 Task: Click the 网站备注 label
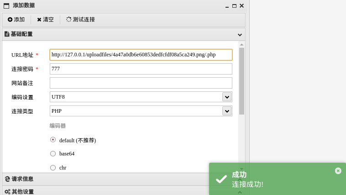click(x=22, y=83)
